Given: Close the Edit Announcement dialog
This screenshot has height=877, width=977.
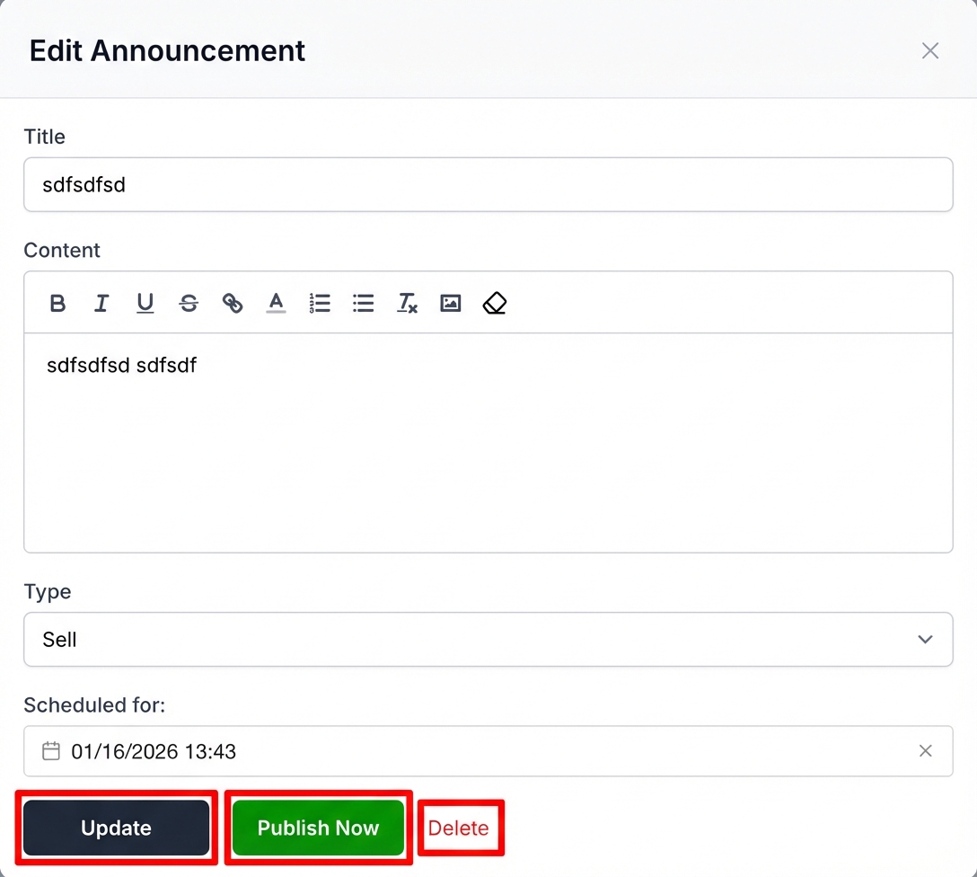Looking at the screenshot, I should (930, 50).
